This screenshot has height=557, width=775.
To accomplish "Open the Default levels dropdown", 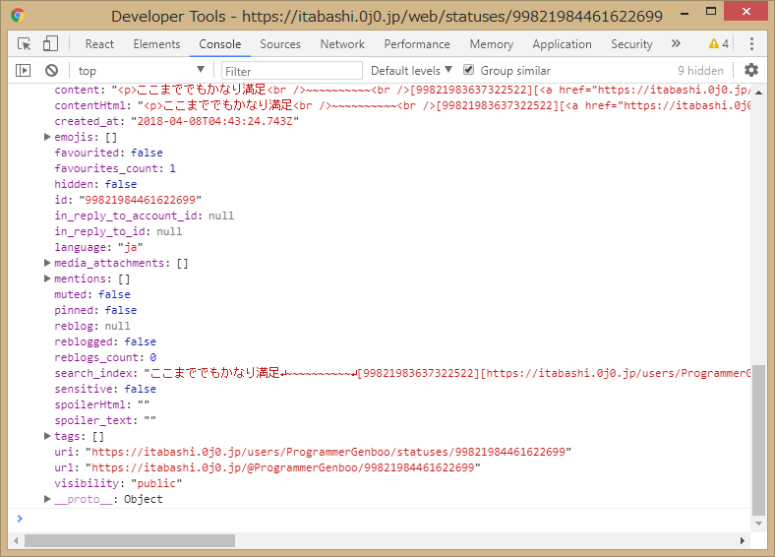I will coord(411,71).
